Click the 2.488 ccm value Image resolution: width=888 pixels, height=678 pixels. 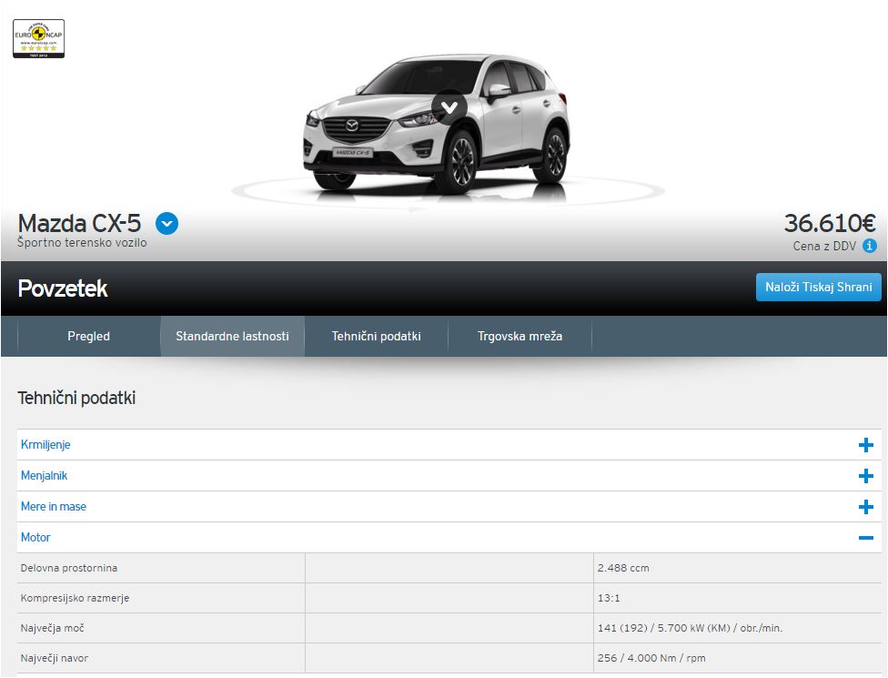623,568
